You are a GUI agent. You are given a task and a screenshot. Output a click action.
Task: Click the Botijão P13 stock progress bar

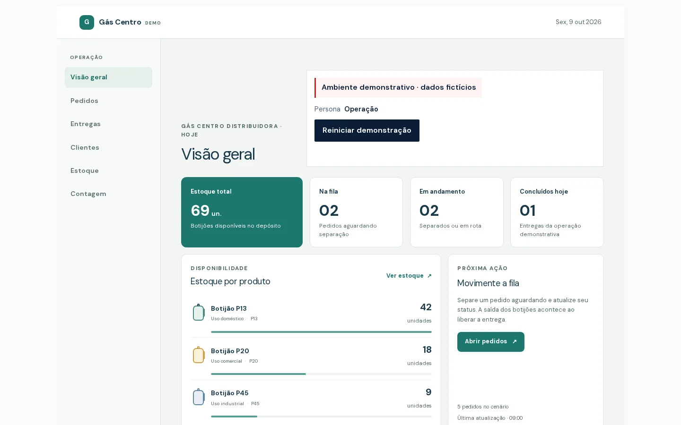[x=321, y=332]
